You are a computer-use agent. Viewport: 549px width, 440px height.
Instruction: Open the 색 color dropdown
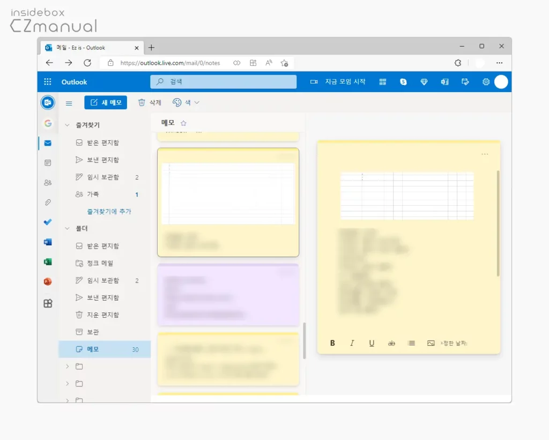coord(186,102)
